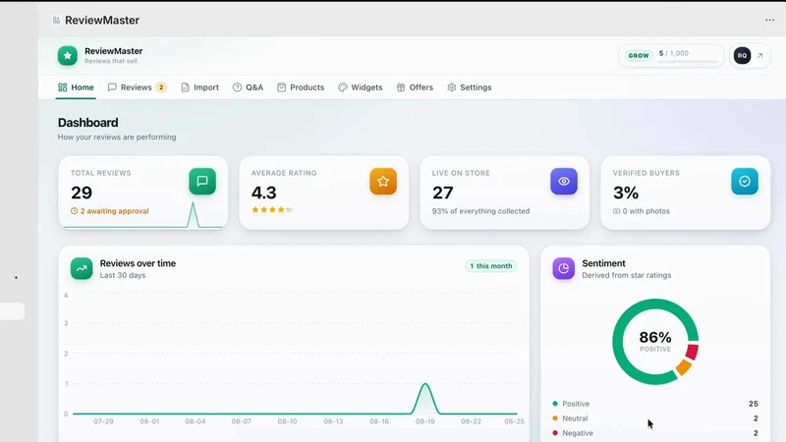Click the Reviews tab speech bubble icon
The height and width of the screenshot is (442, 786).
tap(112, 87)
